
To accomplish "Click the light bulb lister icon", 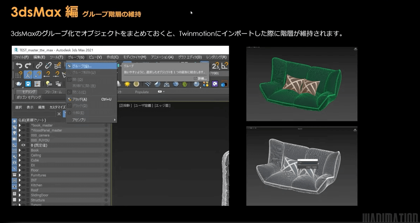I will point(49,84).
